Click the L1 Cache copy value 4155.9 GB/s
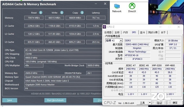 coord(75,26)
